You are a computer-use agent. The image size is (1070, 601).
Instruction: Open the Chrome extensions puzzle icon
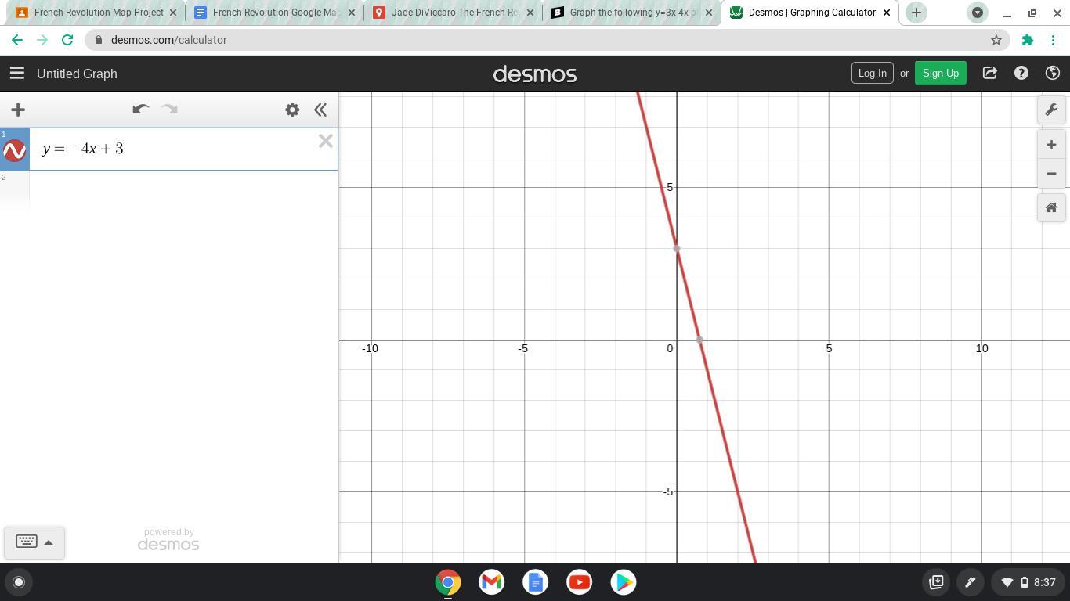(x=1028, y=40)
